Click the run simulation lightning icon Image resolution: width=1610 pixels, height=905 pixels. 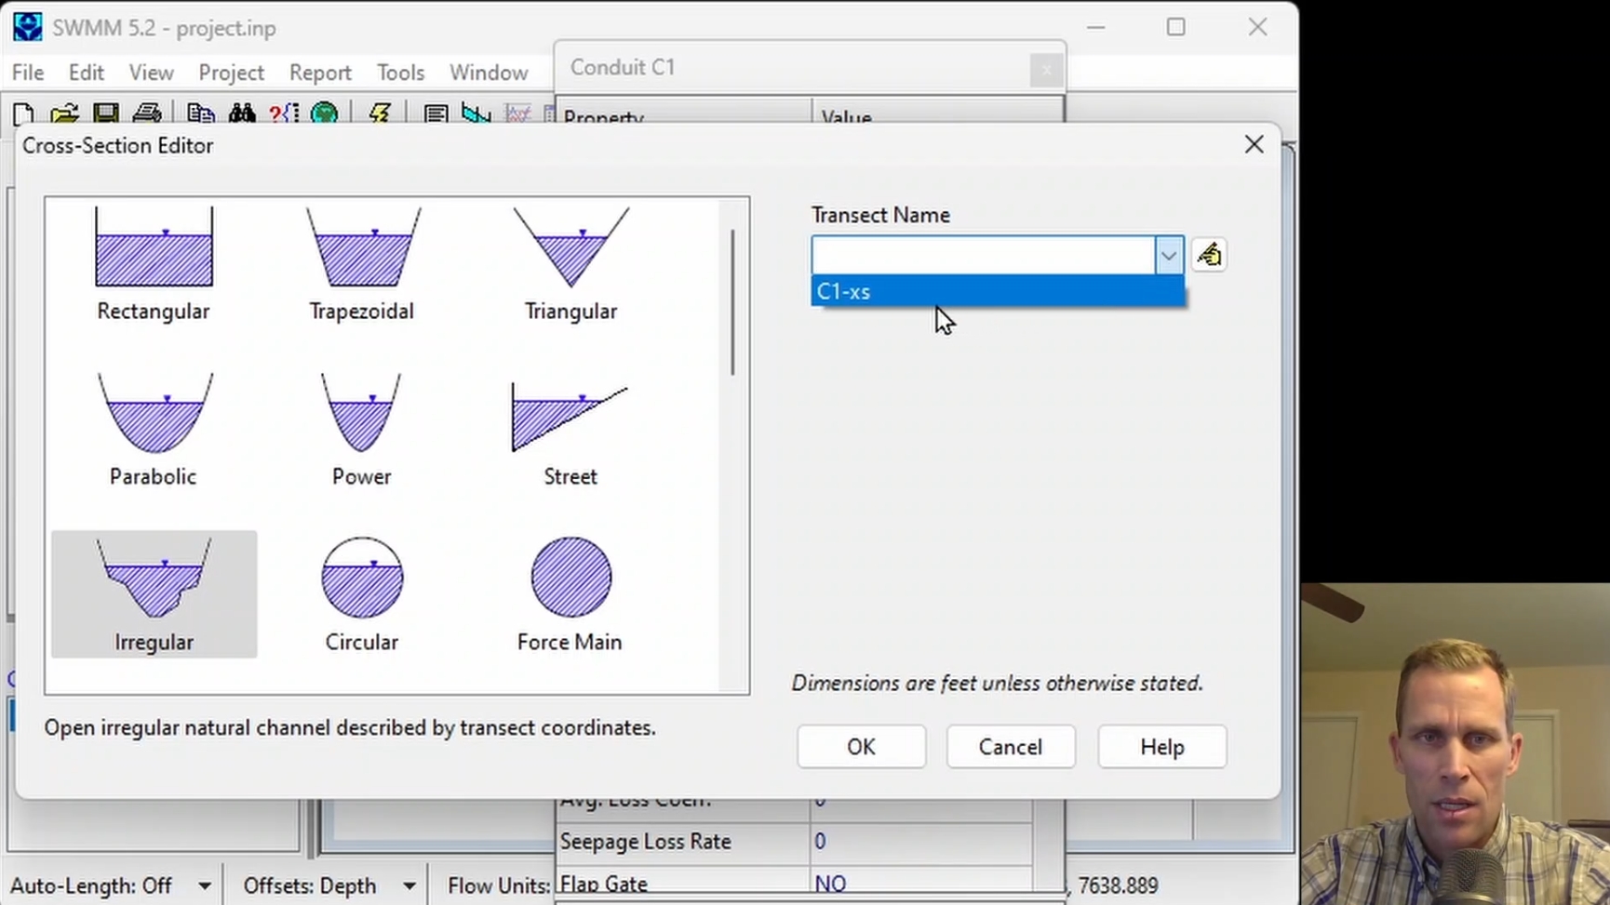[379, 113]
